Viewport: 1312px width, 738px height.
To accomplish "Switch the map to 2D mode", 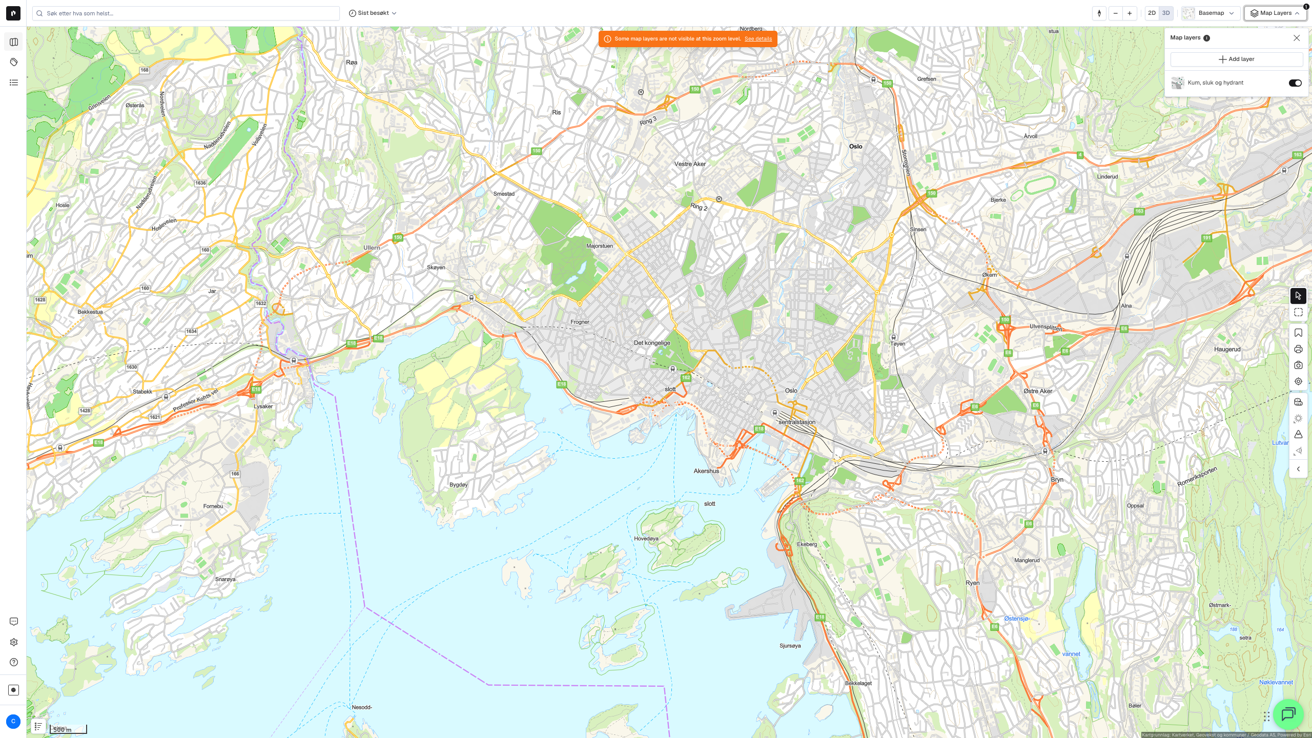I will point(1152,13).
